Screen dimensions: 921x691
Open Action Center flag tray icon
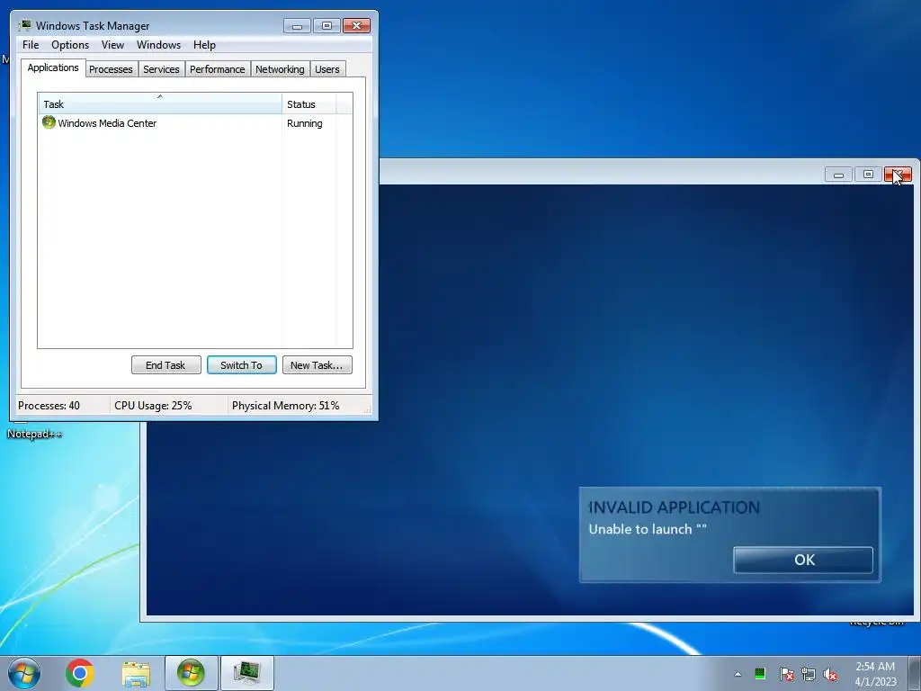(x=786, y=674)
